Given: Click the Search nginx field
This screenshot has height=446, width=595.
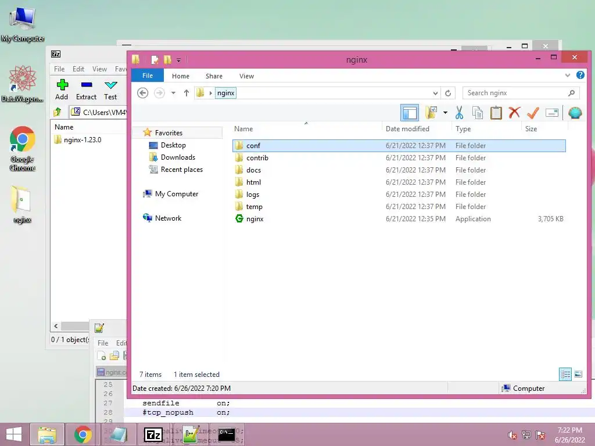Looking at the screenshot, I should point(521,93).
